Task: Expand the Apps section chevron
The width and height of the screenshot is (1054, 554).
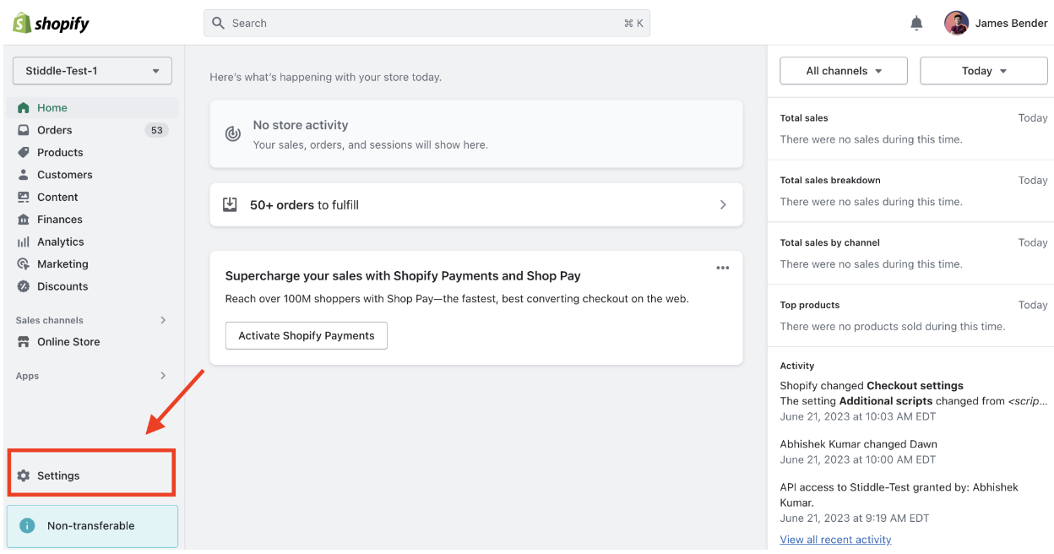Action: [163, 376]
